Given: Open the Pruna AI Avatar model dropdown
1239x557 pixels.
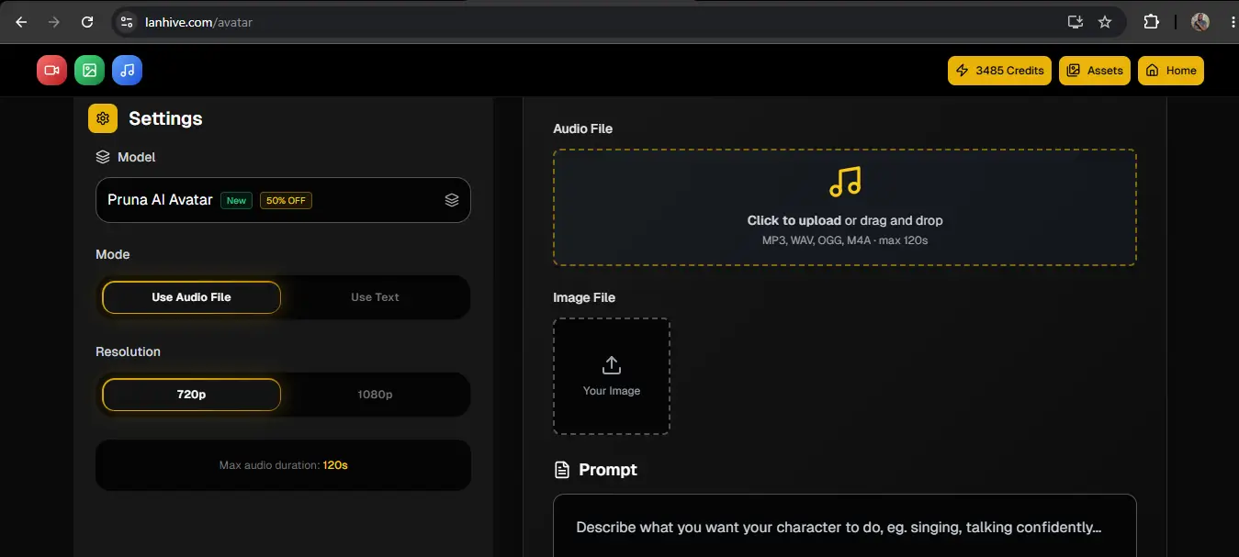Looking at the screenshot, I should 283,200.
